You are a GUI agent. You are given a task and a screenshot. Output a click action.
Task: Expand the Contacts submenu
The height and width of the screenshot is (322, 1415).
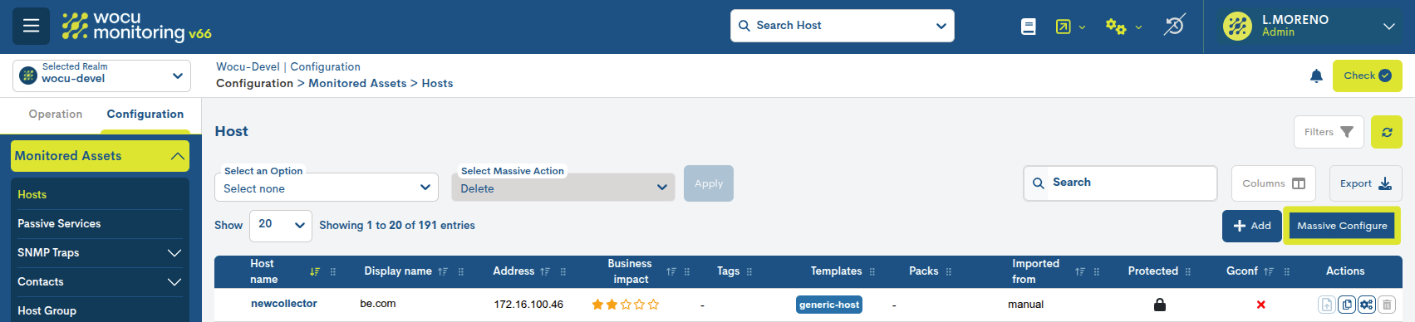174,282
